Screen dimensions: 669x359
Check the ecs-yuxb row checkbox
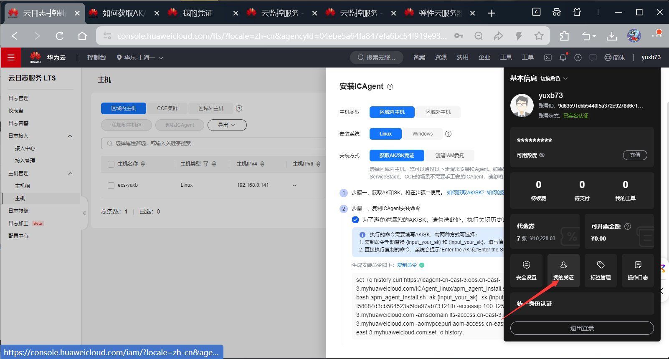pyautogui.click(x=111, y=186)
